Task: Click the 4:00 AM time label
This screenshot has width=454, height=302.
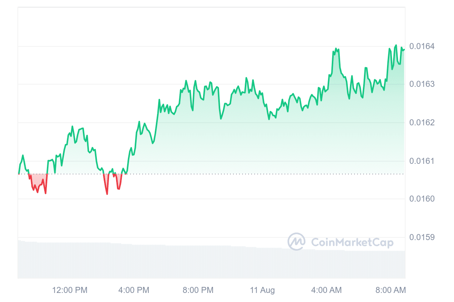Action: 326,290
